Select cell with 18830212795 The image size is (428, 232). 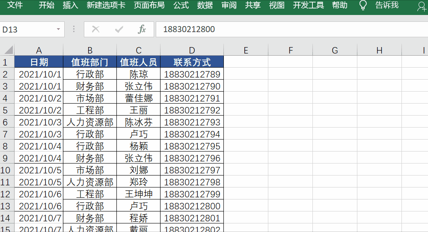(x=192, y=146)
